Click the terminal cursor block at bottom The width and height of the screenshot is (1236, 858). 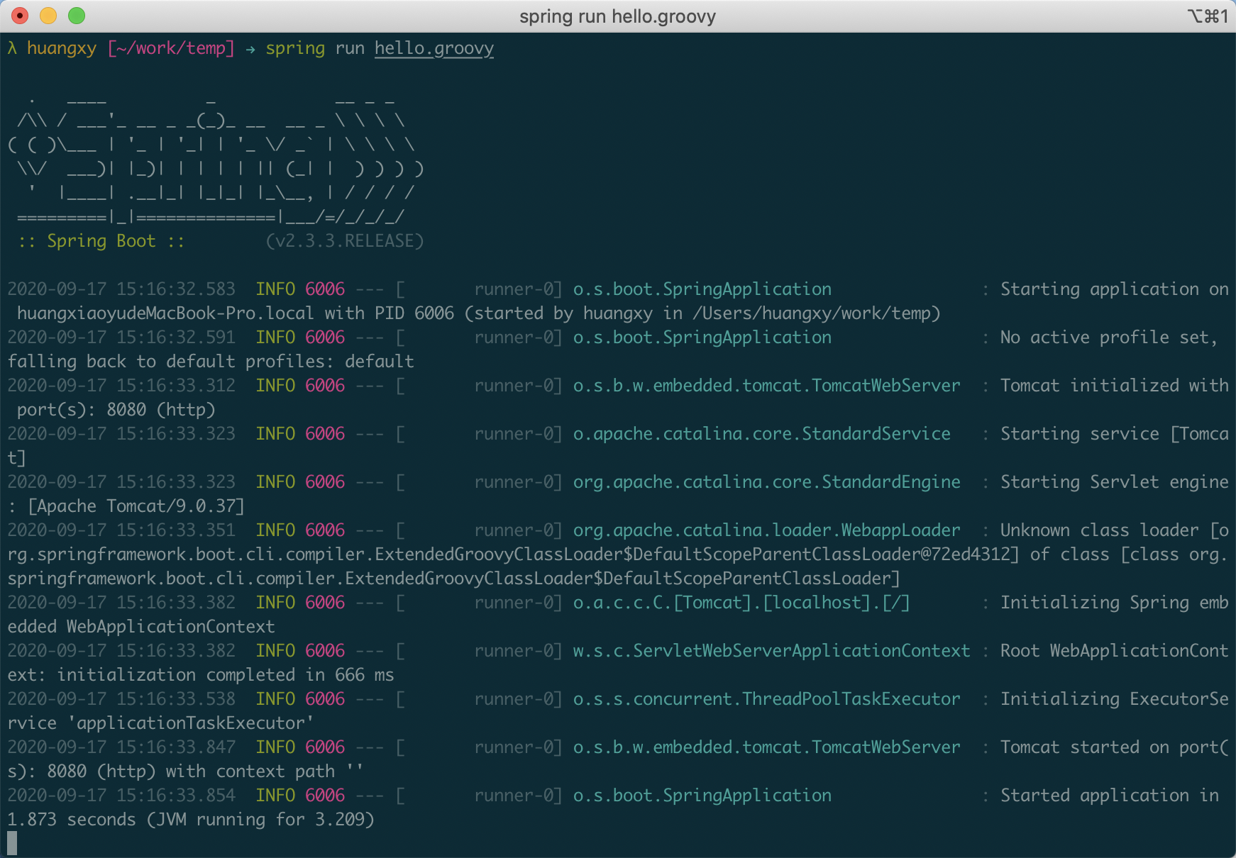click(12, 843)
